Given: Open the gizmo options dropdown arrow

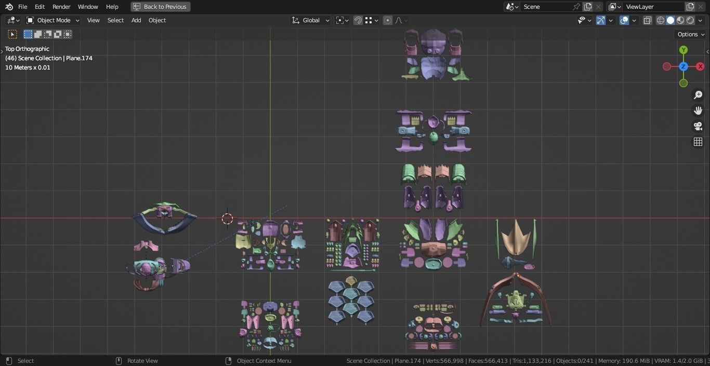Looking at the screenshot, I should tap(611, 20).
